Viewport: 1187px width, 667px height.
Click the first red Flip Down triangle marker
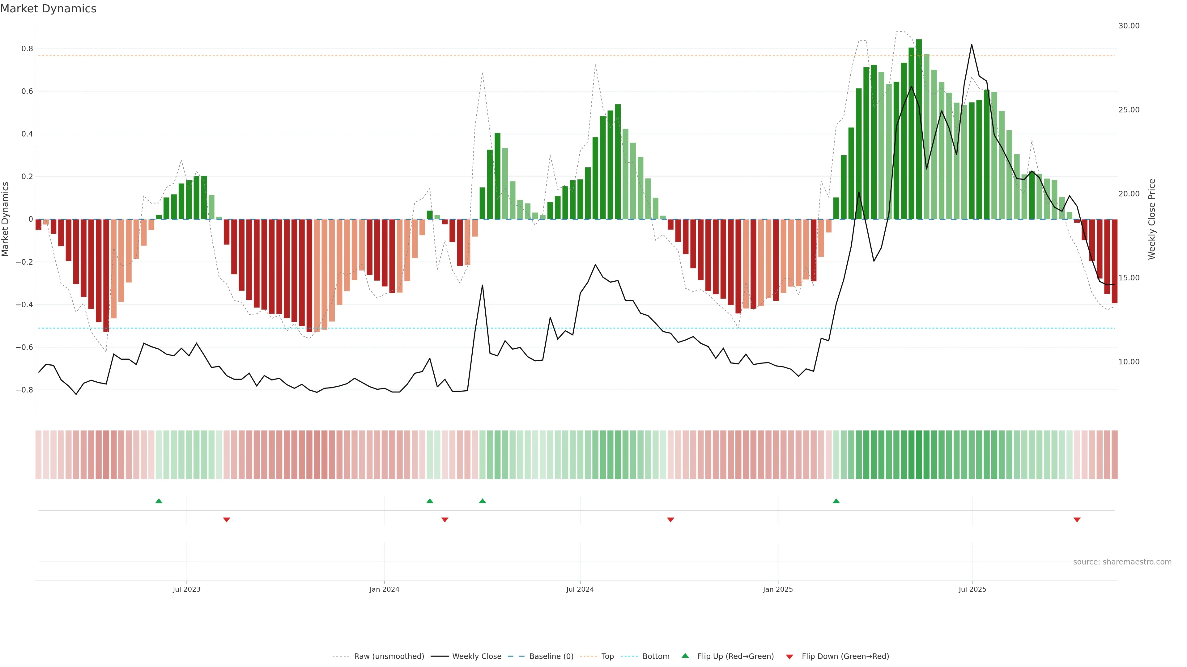(226, 520)
